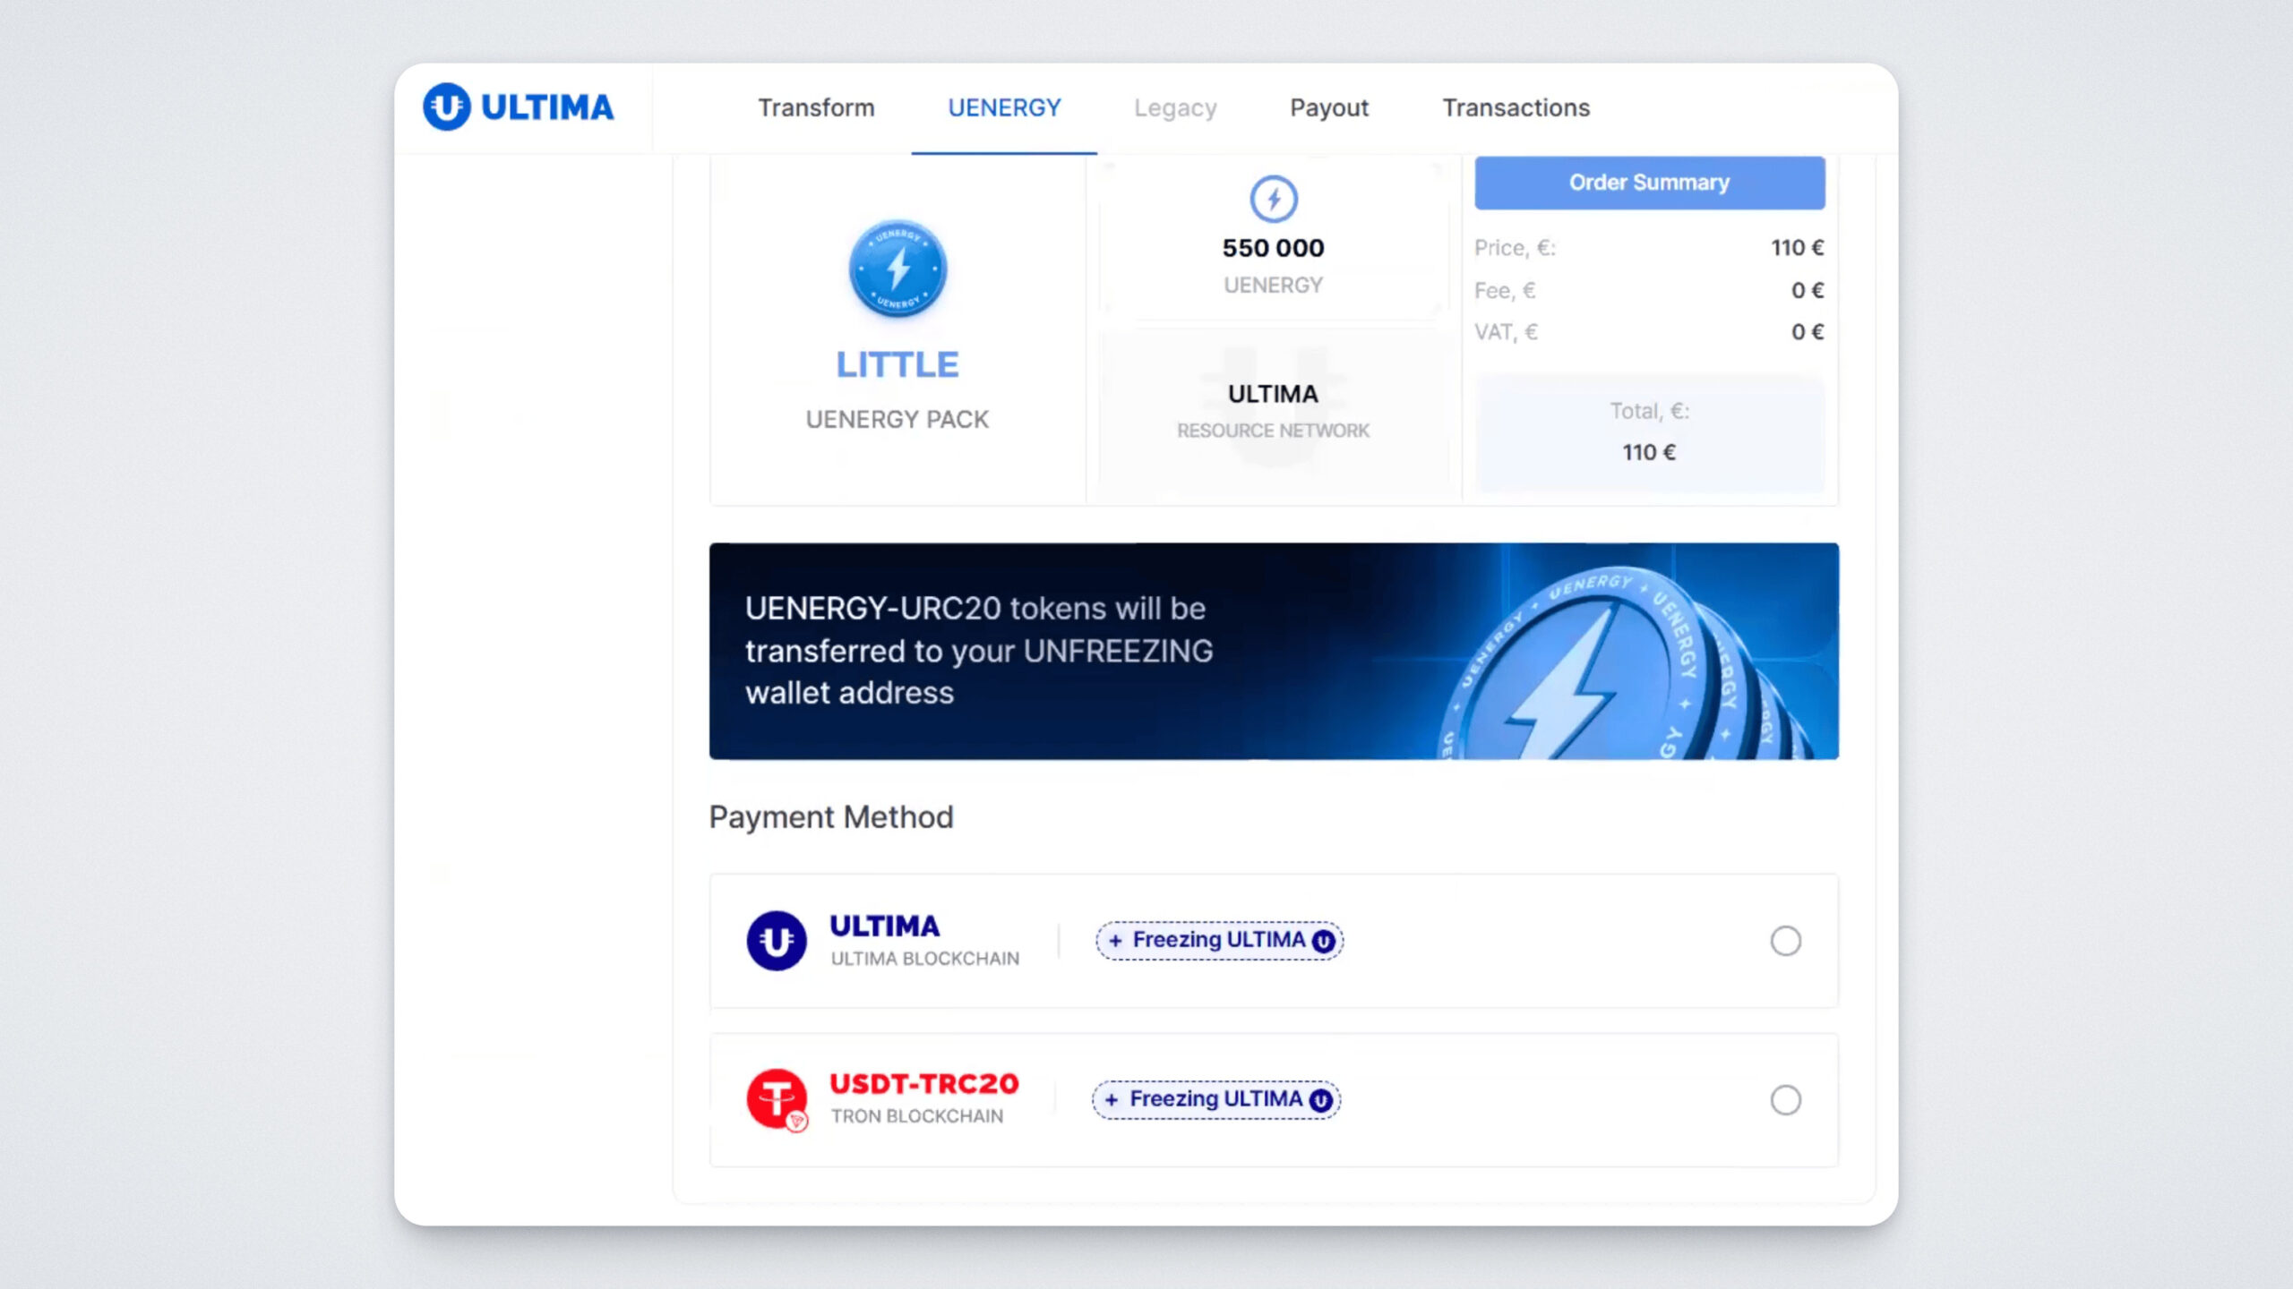Click the Total 110 € box
Image resolution: width=2293 pixels, height=1289 pixels.
(x=1649, y=433)
